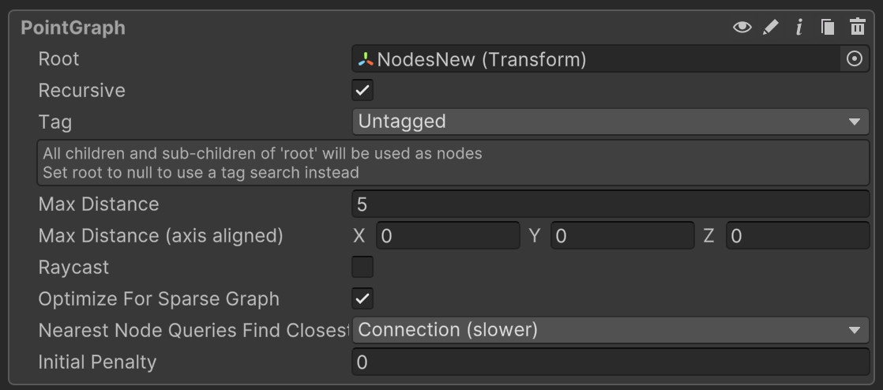Screen dimensions: 883x390
Task: Open object picker for Root field
Action: point(855,59)
